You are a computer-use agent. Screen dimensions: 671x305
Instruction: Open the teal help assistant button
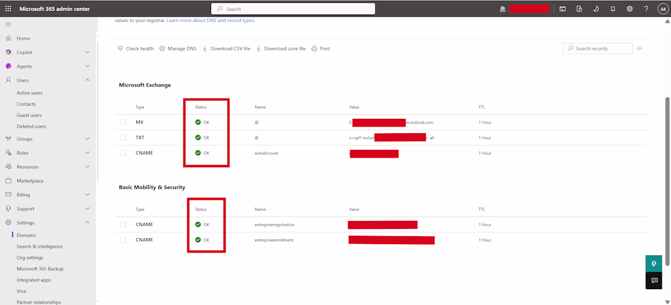point(654,264)
